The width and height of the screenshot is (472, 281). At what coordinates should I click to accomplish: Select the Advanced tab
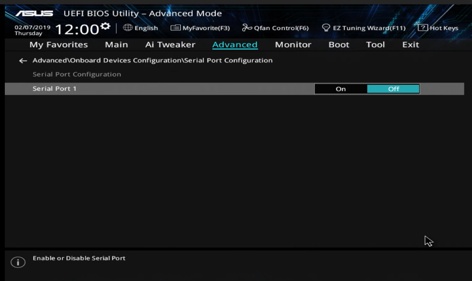235,45
